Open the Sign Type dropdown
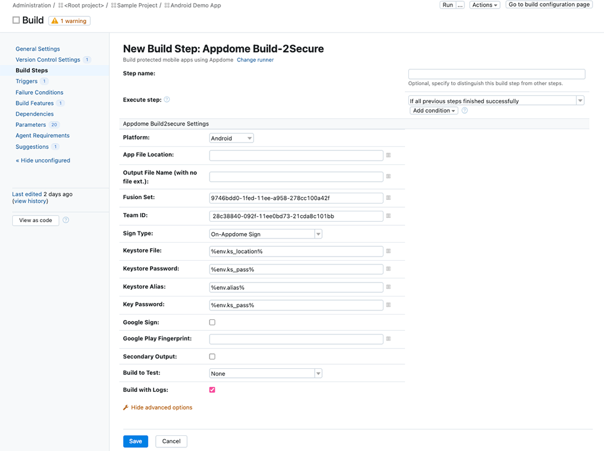 265,234
